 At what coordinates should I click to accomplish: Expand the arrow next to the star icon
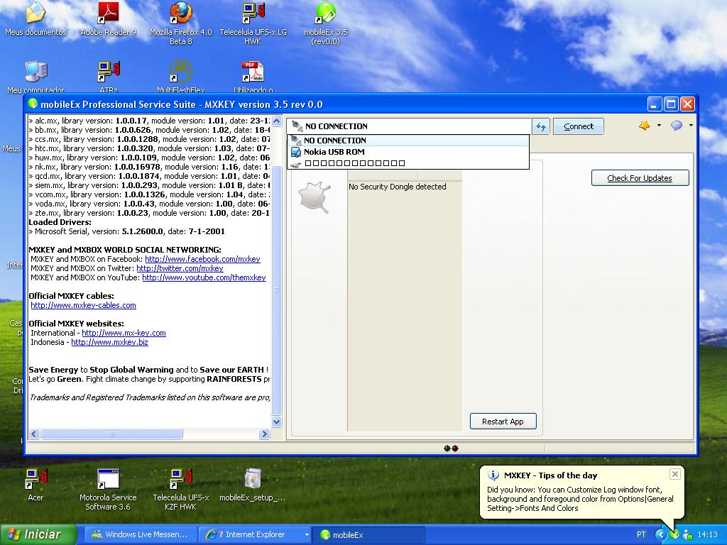[659, 126]
